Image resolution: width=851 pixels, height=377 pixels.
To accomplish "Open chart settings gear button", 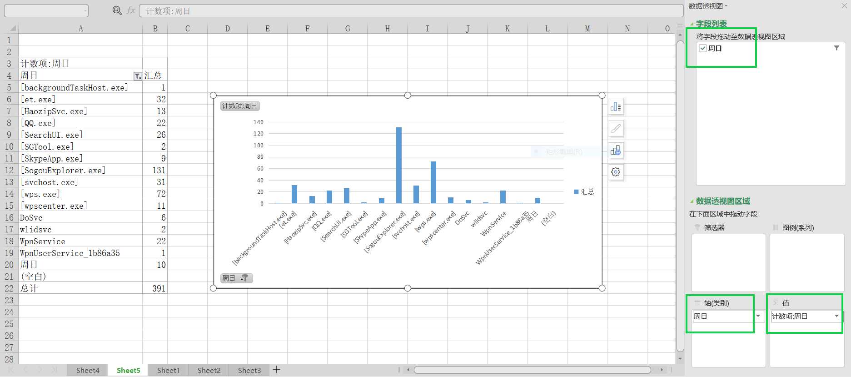I will pyautogui.click(x=616, y=172).
